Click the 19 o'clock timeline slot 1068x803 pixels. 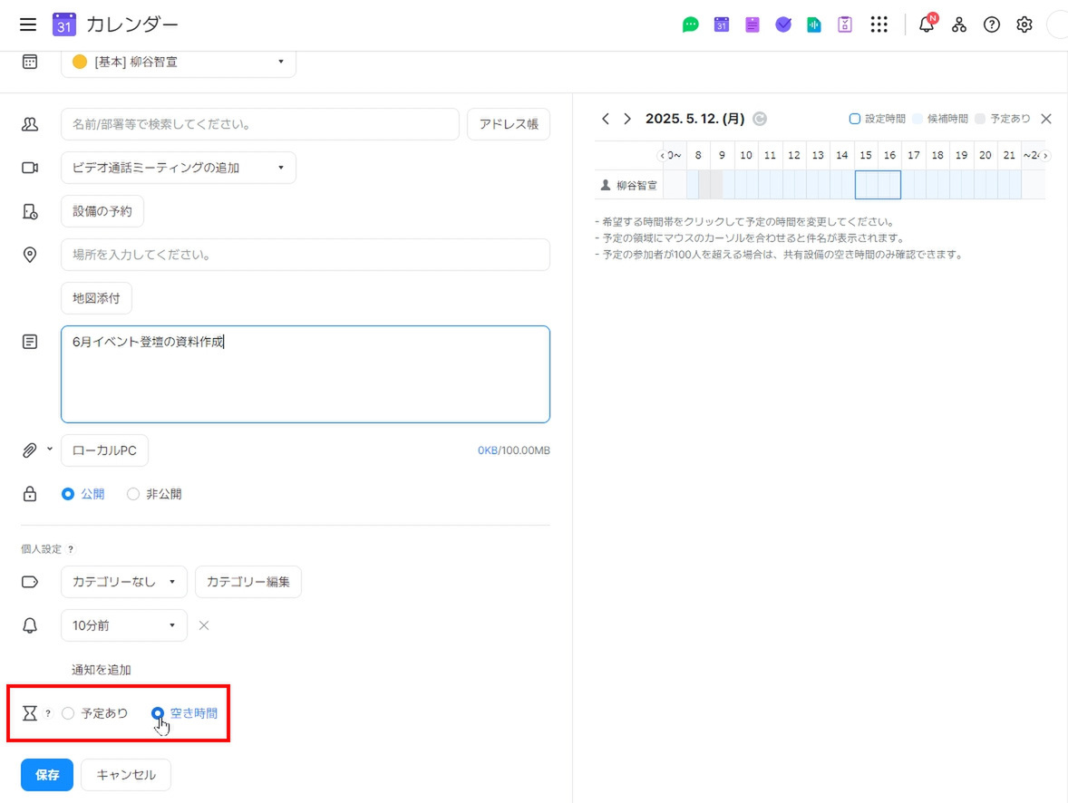click(962, 185)
